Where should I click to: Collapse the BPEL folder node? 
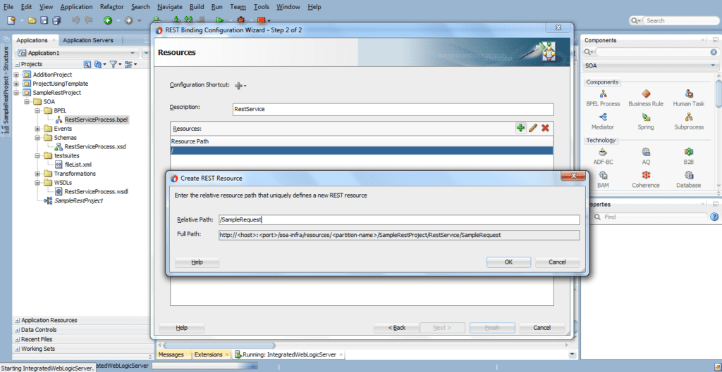37,110
